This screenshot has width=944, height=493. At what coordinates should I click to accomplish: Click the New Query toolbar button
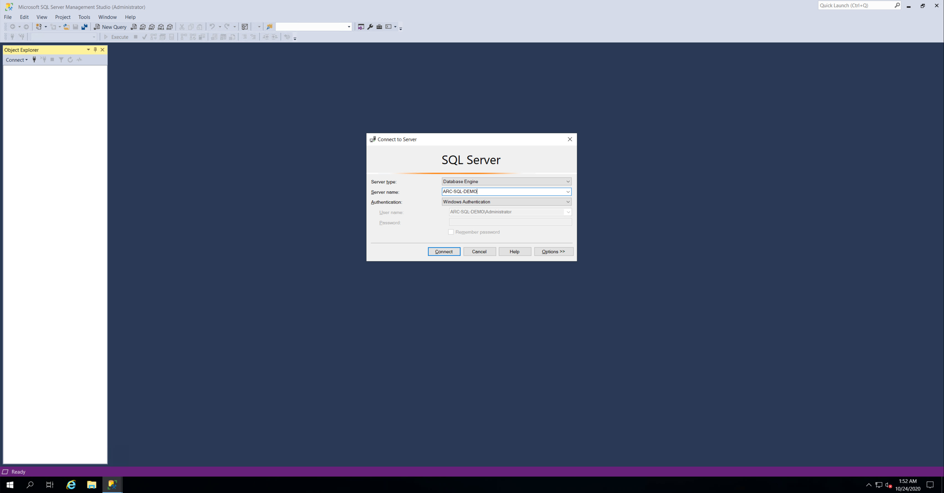coord(110,27)
